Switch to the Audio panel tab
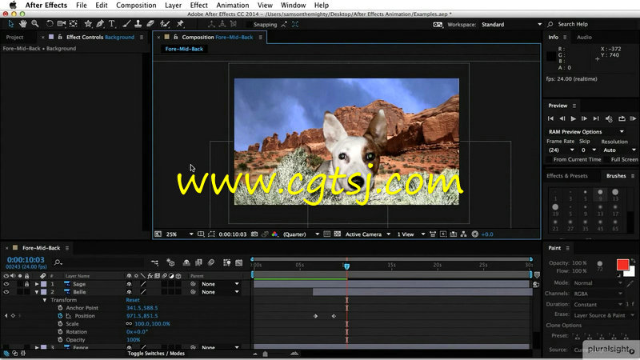The image size is (640, 360). (x=584, y=37)
